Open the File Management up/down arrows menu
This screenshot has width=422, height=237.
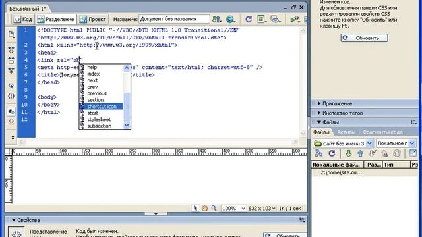216,19
